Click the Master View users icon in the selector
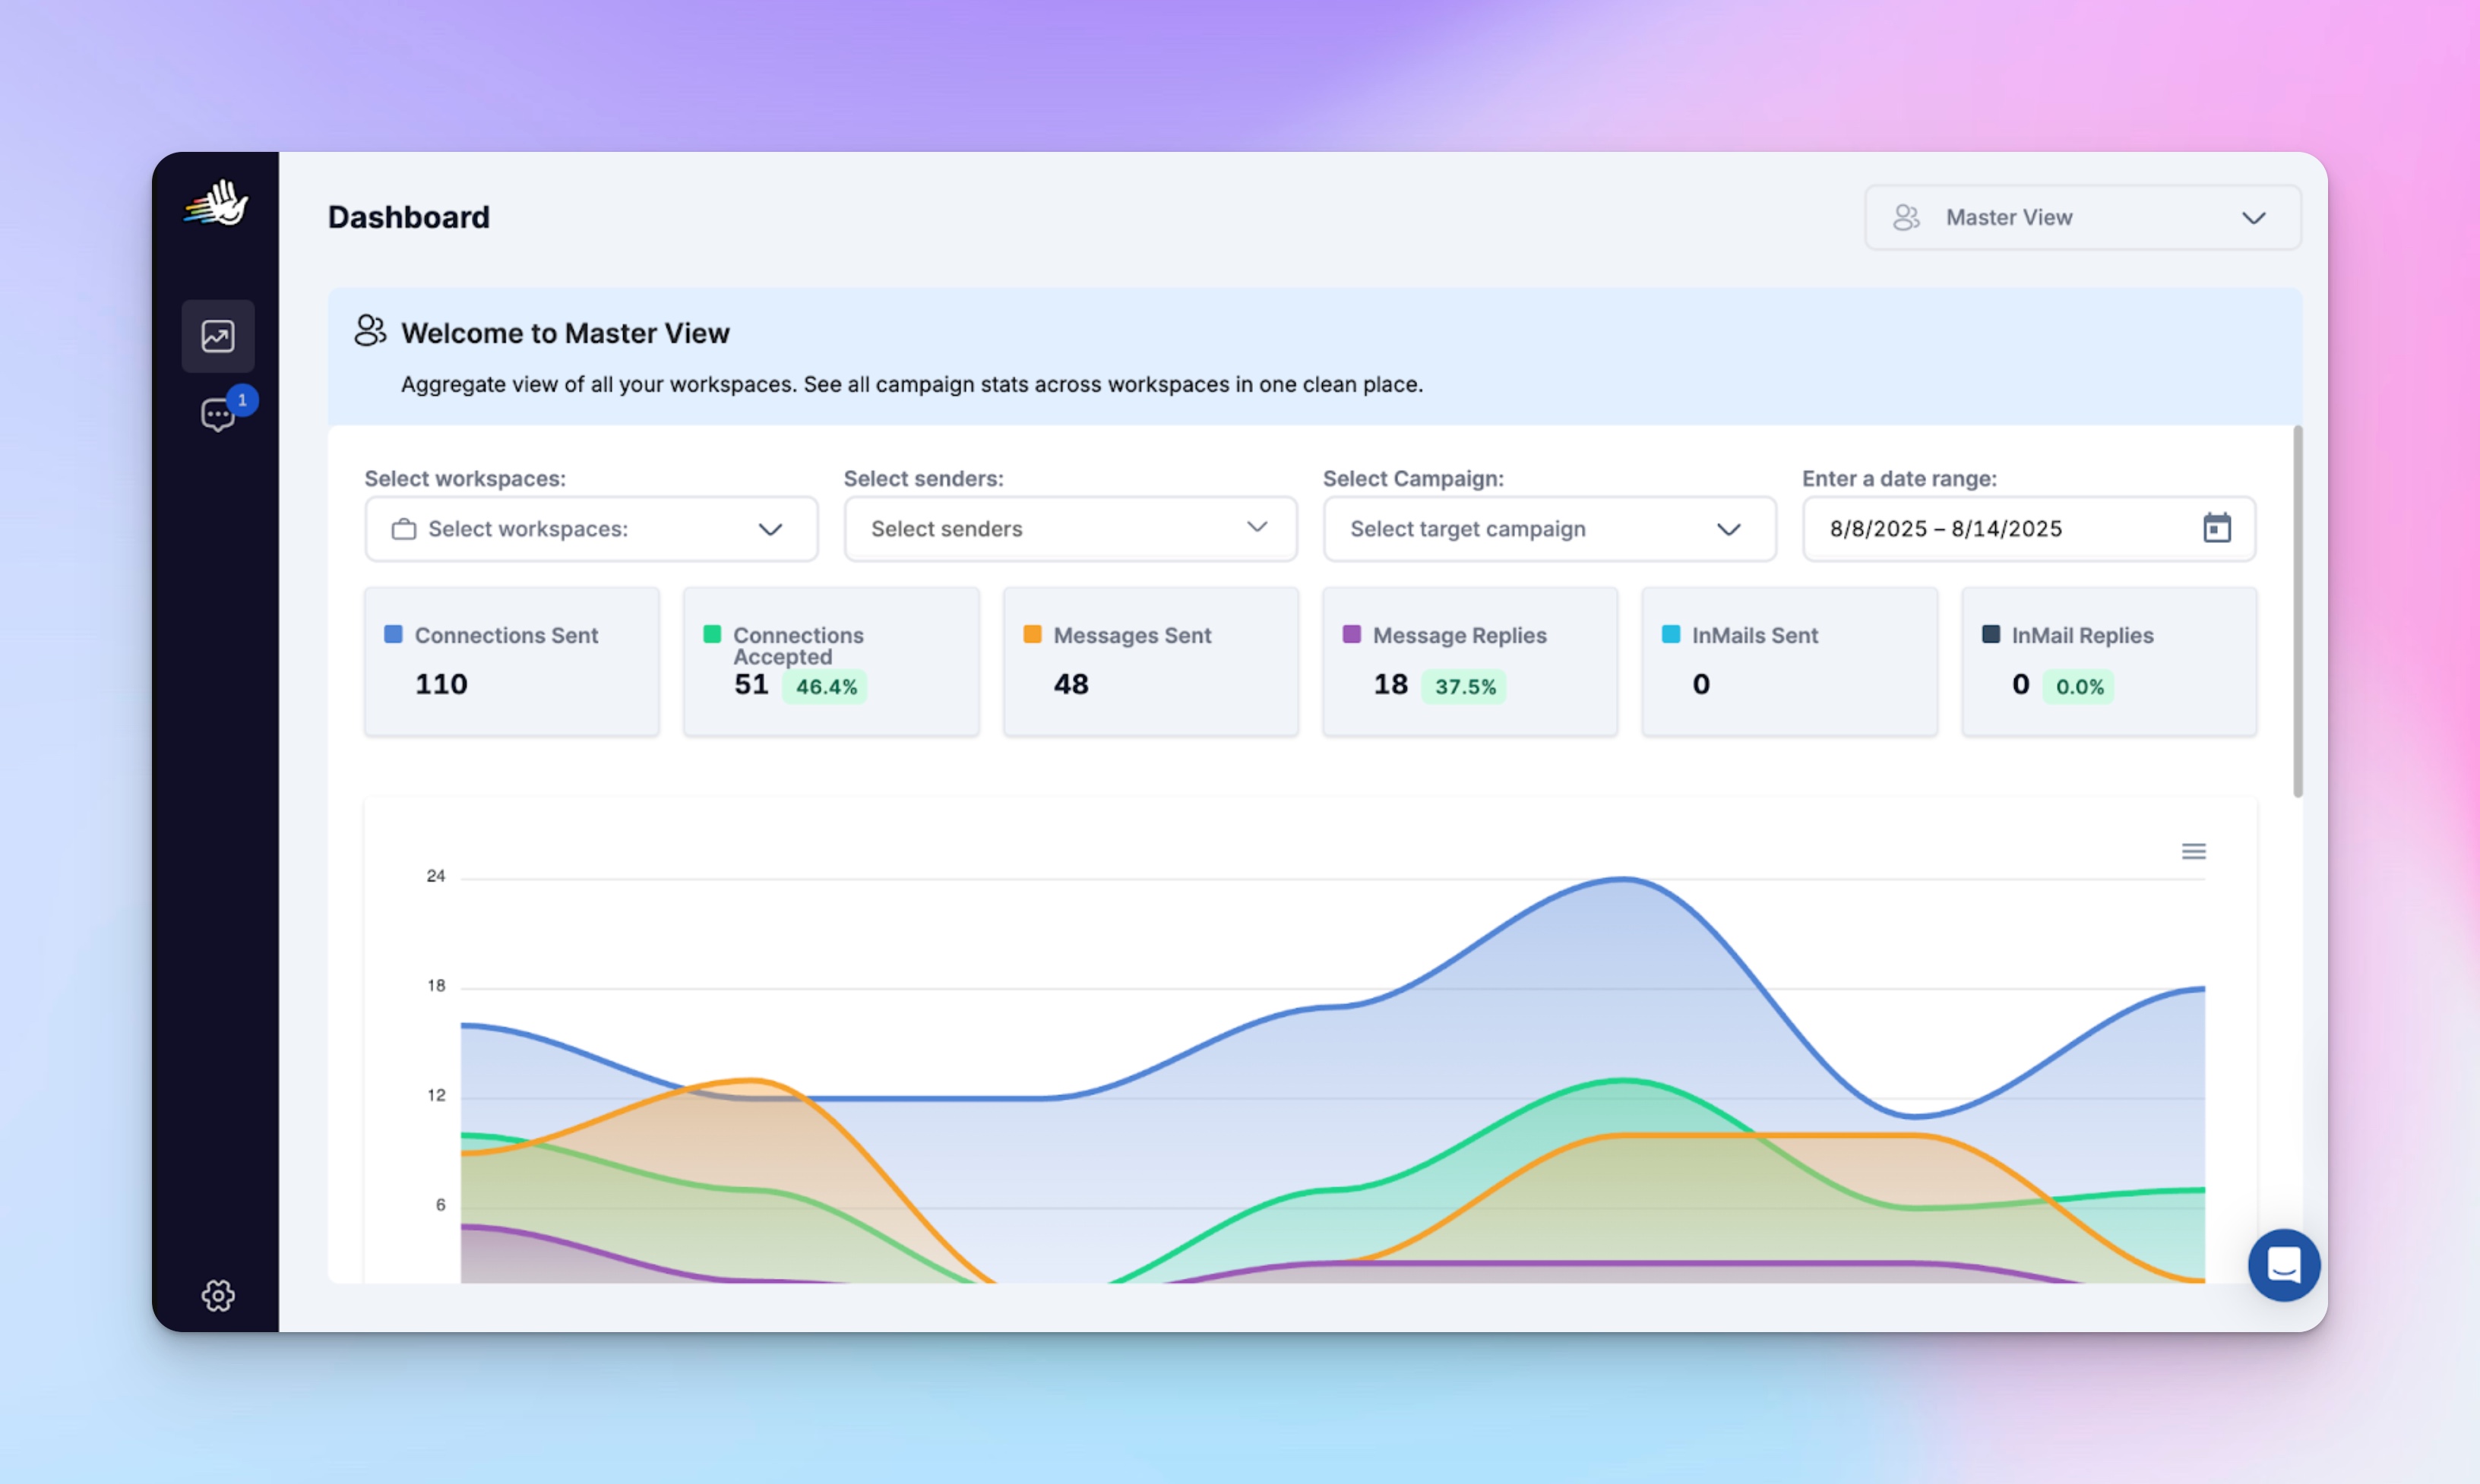This screenshot has width=2480, height=1484. coord(1906,217)
